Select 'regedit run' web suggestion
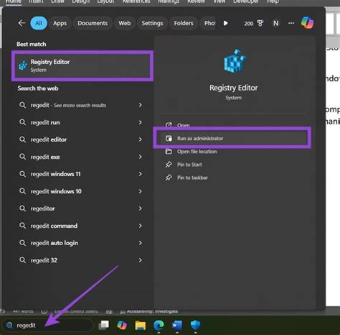Image resolution: width=340 pixels, height=335 pixels. (45, 122)
